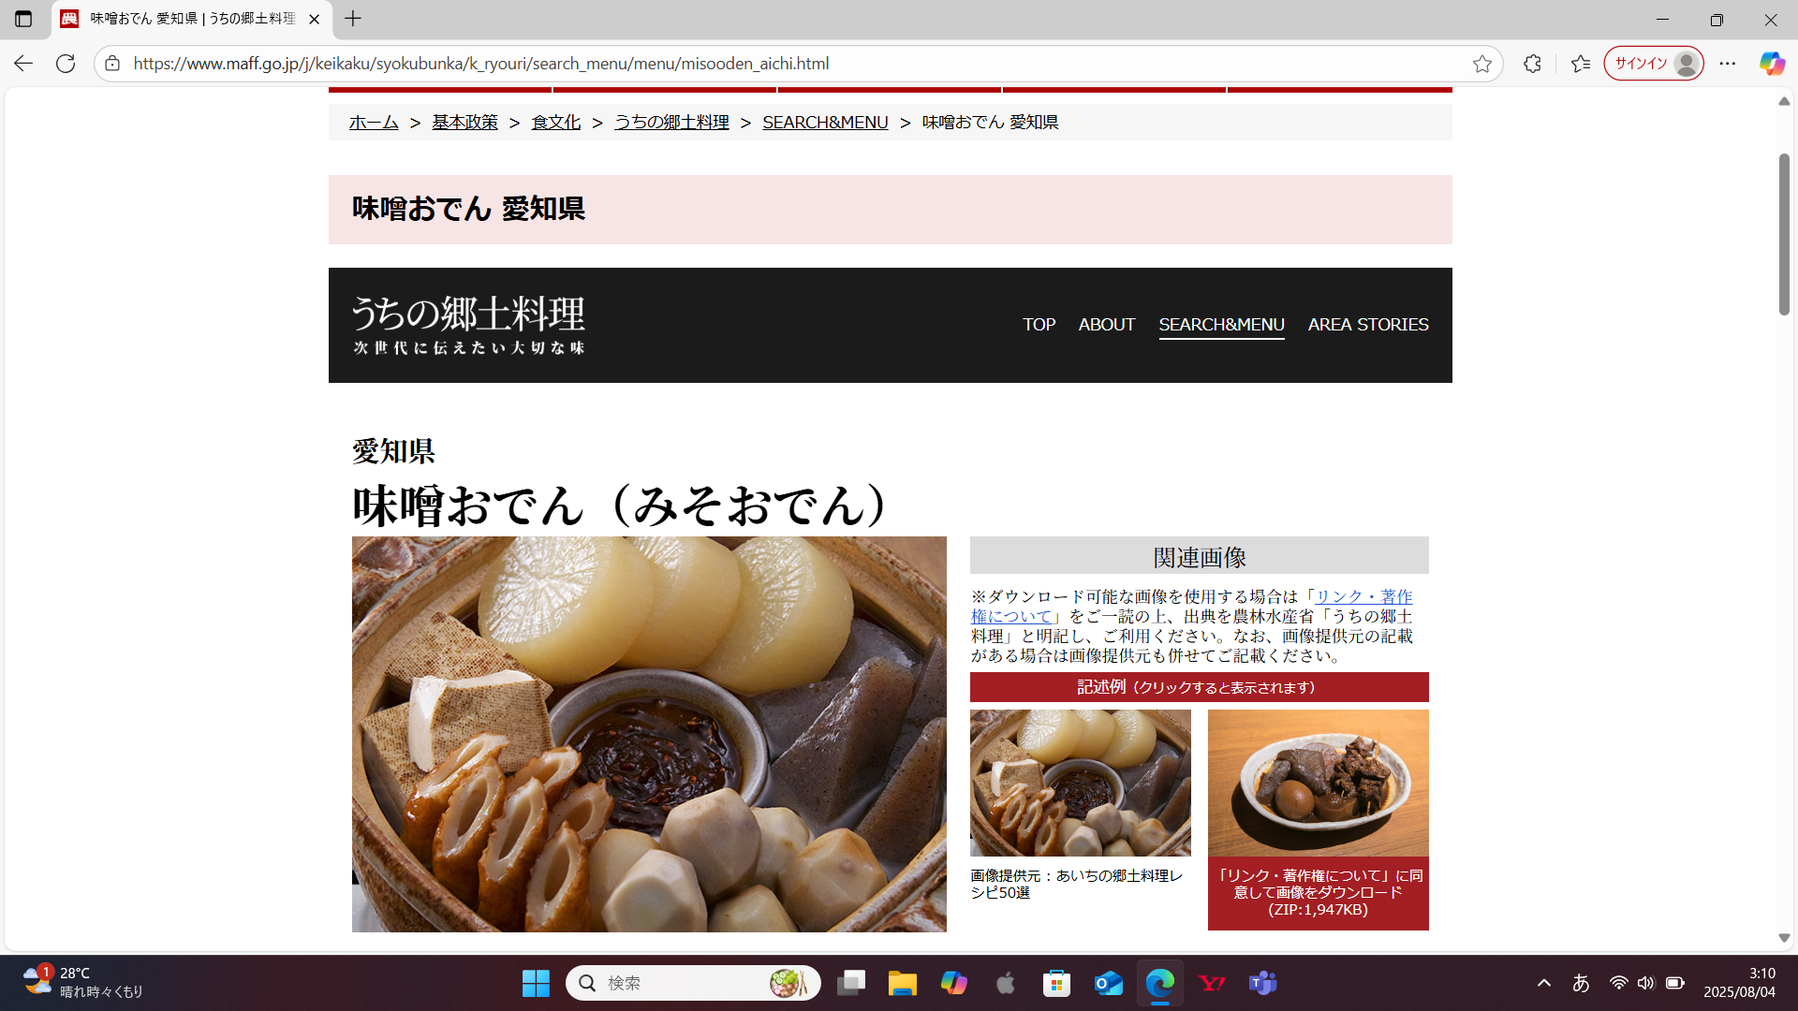
Task: Open the うちの郷土料理 breadcrumb link
Action: coord(671,123)
